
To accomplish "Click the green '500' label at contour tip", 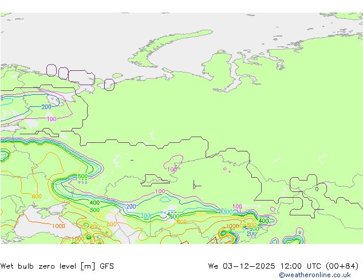I will point(82,177).
